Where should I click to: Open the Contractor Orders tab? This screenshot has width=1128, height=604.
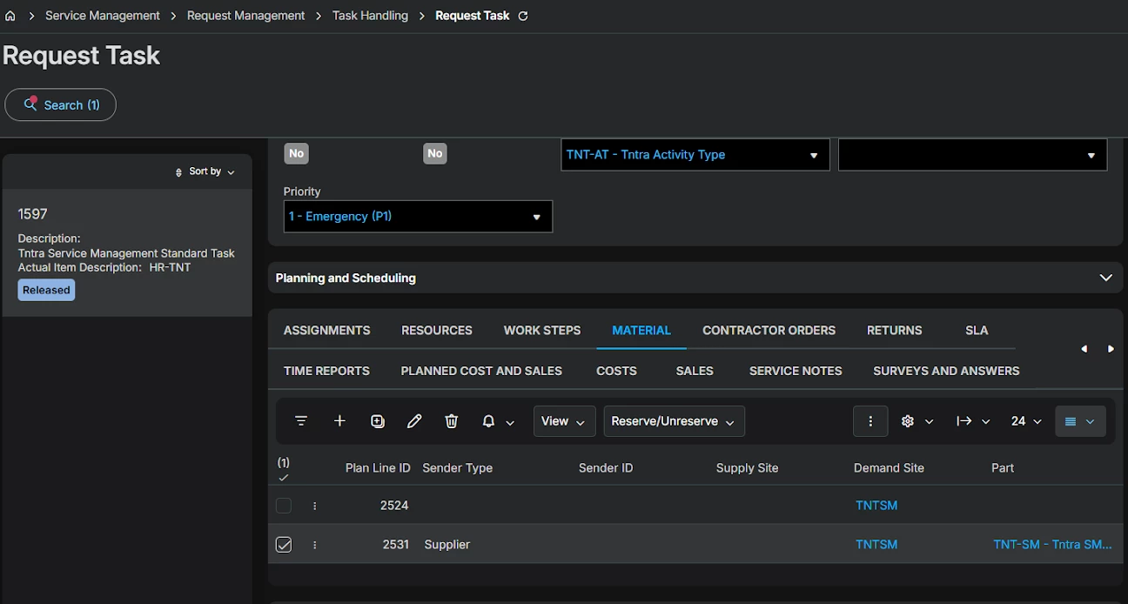[x=769, y=331]
